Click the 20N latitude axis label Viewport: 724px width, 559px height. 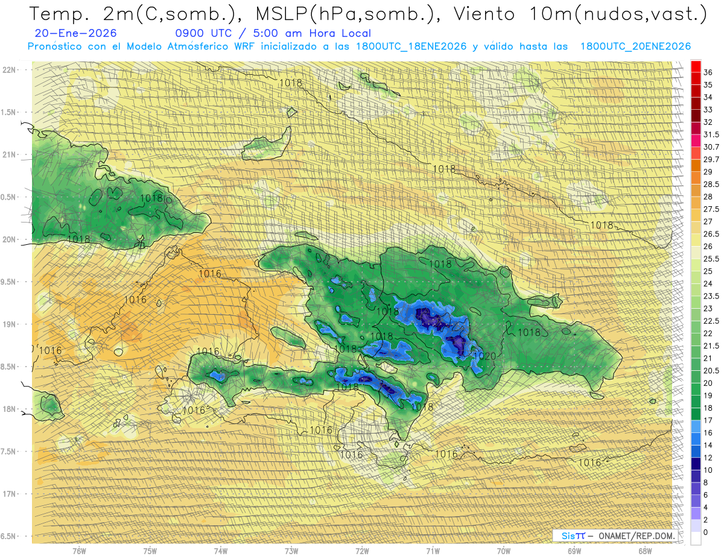click(x=9, y=239)
